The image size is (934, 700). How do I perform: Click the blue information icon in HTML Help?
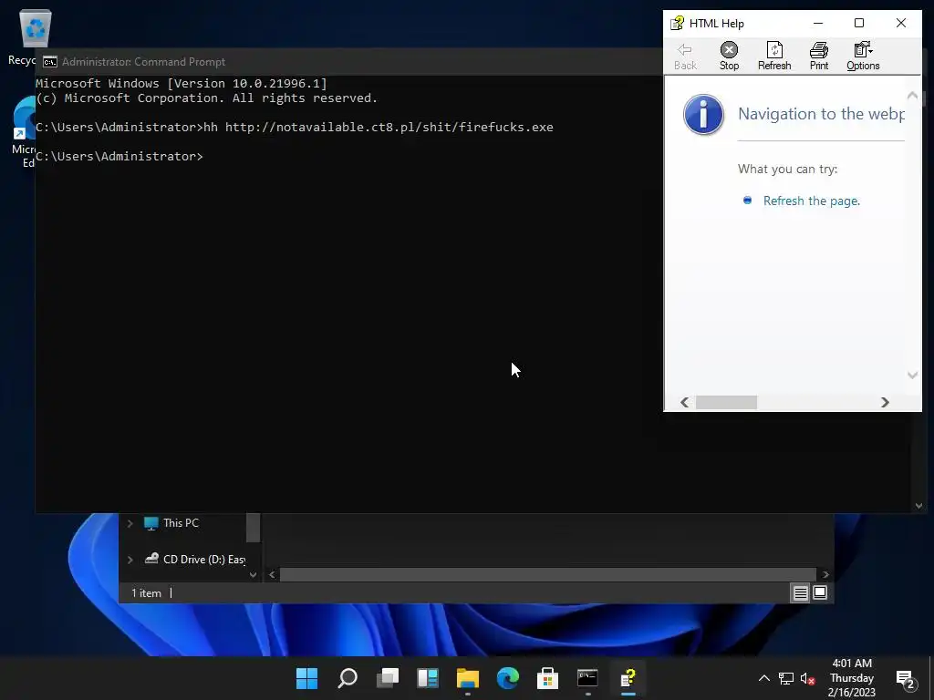703,114
